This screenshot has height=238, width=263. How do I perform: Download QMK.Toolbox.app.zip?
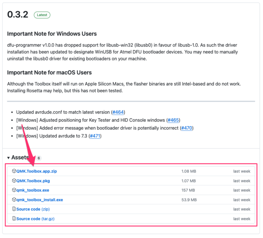(37, 171)
